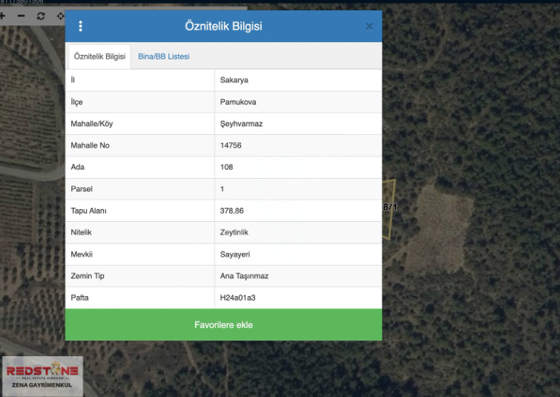
Task: Select the Öznitelik Bilgisi tab
Action: (99, 56)
